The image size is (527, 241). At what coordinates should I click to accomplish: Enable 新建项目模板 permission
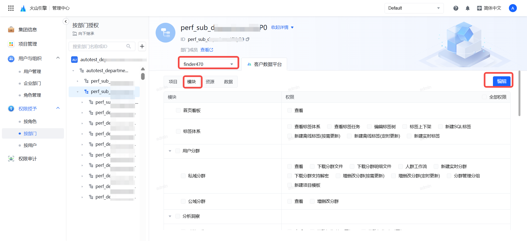pyautogui.click(x=290, y=185)
